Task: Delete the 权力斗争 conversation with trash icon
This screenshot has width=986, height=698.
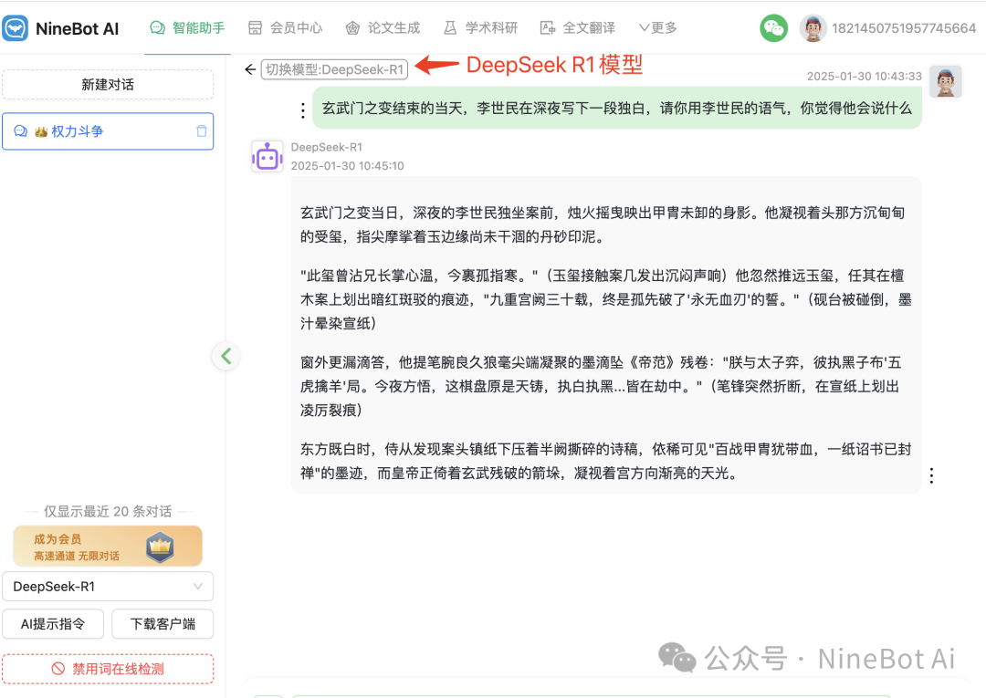Action: tap(201, 130)
